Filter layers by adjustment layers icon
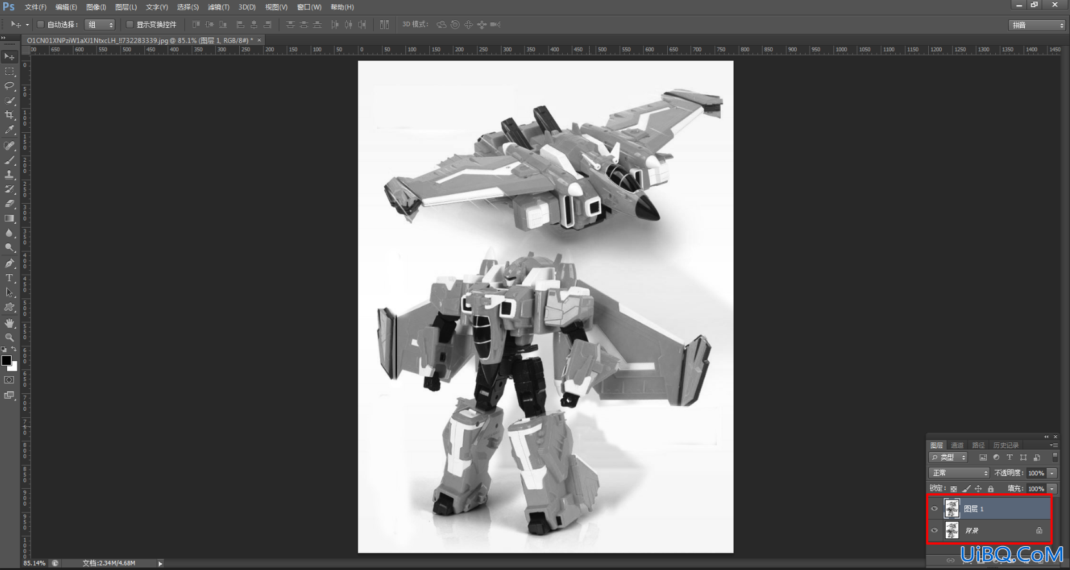The height and width of the screenshot is (570, 1070). click(x=997, y=457)
